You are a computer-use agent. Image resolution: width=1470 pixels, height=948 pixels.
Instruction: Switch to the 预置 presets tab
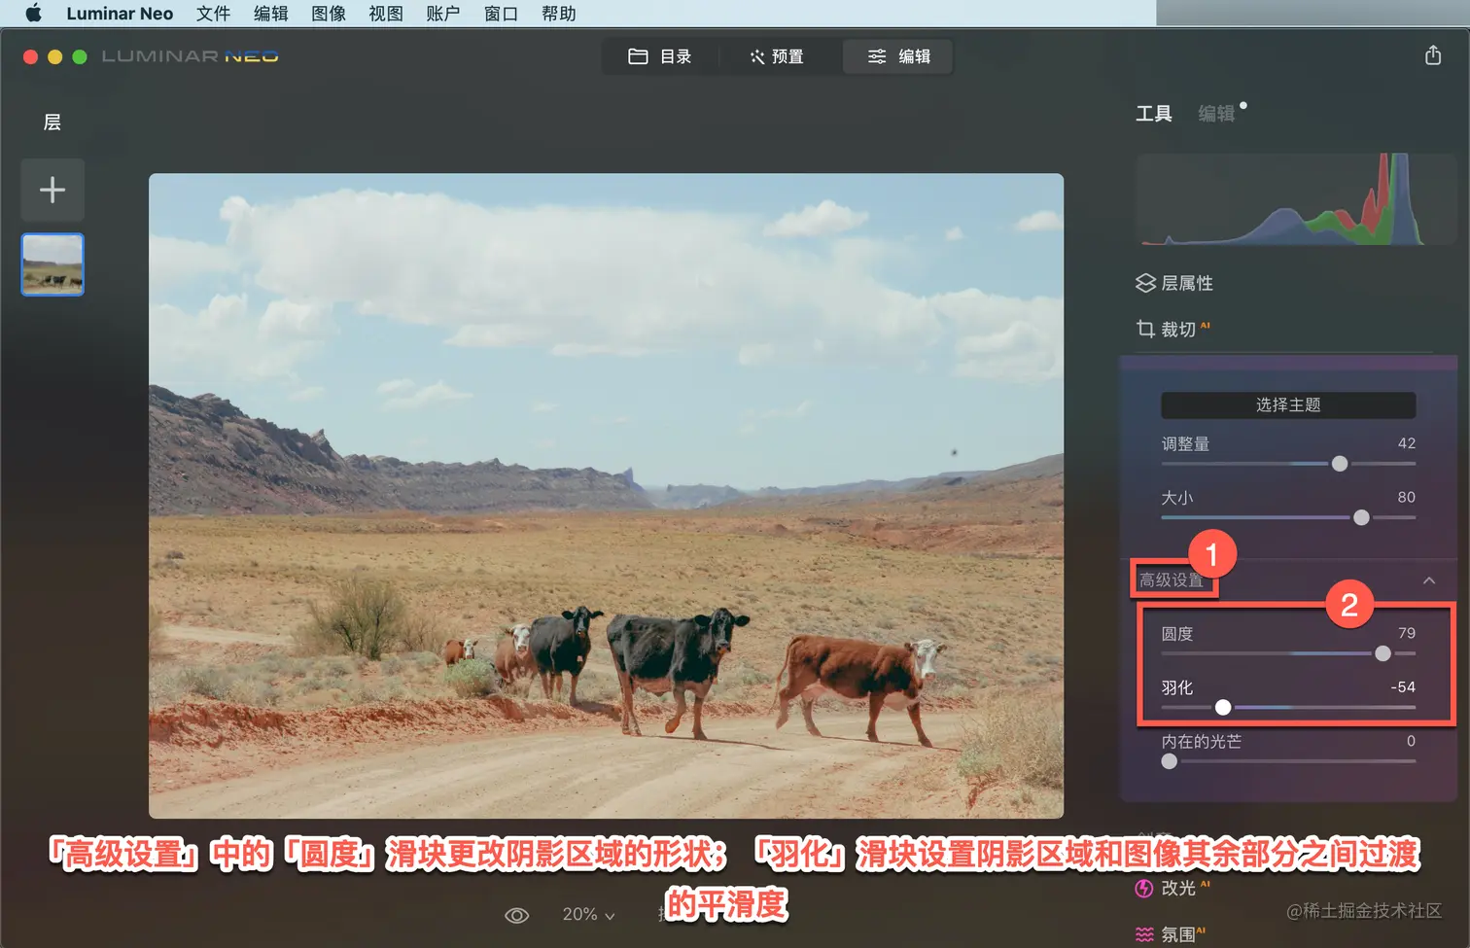(777, 56)
